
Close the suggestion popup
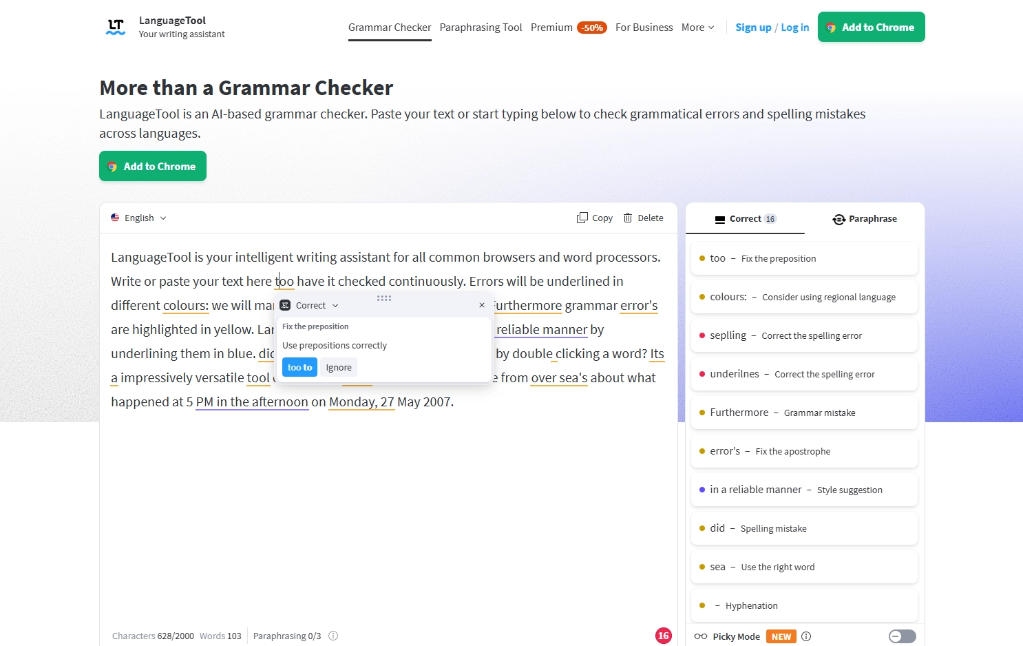pyautogui.click(x=482, y=305)
